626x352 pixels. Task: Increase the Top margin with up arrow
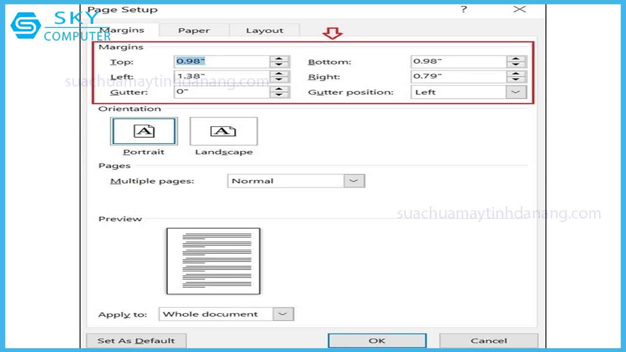(x=279, y=59)
